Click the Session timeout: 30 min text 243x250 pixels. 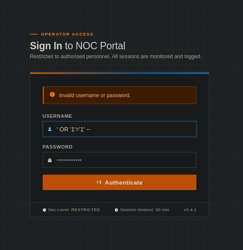point(145,210)
